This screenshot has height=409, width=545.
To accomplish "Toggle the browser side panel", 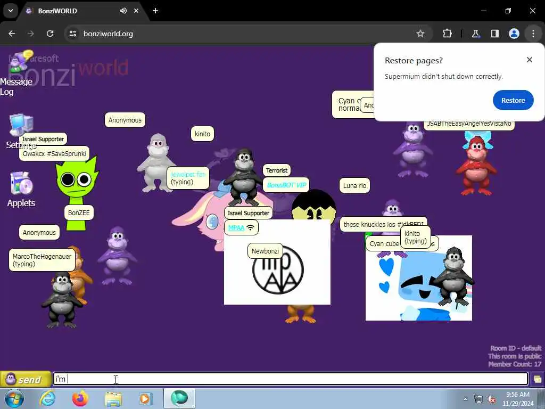I will coord(494,34).
